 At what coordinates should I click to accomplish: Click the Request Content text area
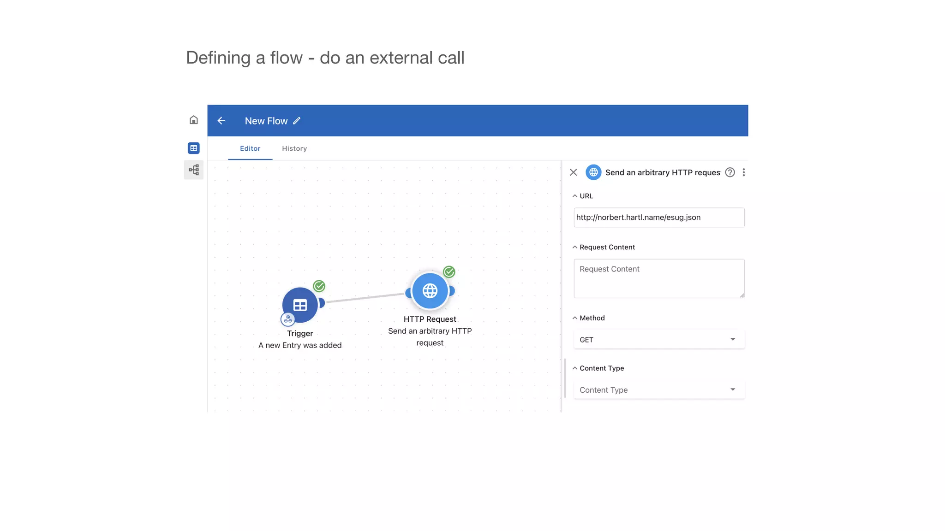coord(659,278)
